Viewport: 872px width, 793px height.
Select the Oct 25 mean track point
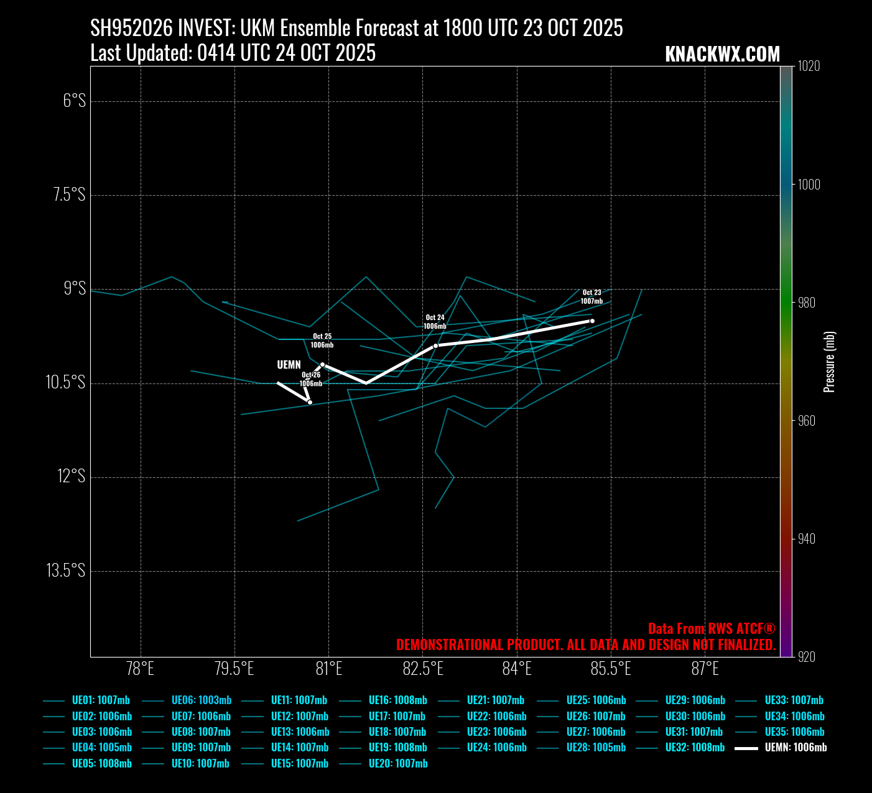pos(322,365)
